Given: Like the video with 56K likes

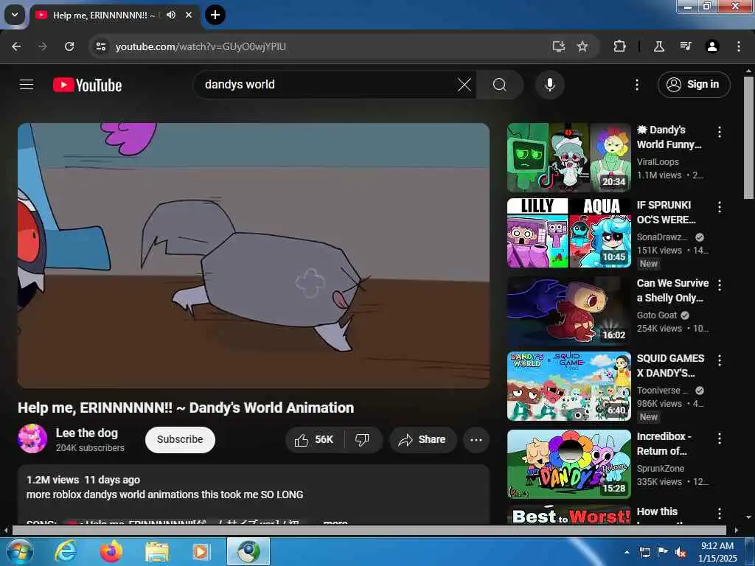Looking at the screenshot, I should 315,439.
